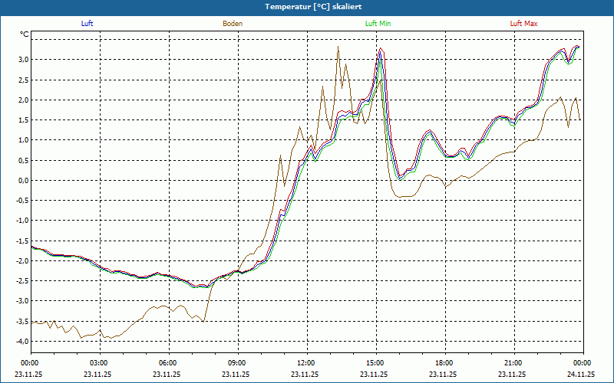Click the 12:00 time axis label
Image resolution: width=614 pixels, height=383 pixels.
pos(305,363)
